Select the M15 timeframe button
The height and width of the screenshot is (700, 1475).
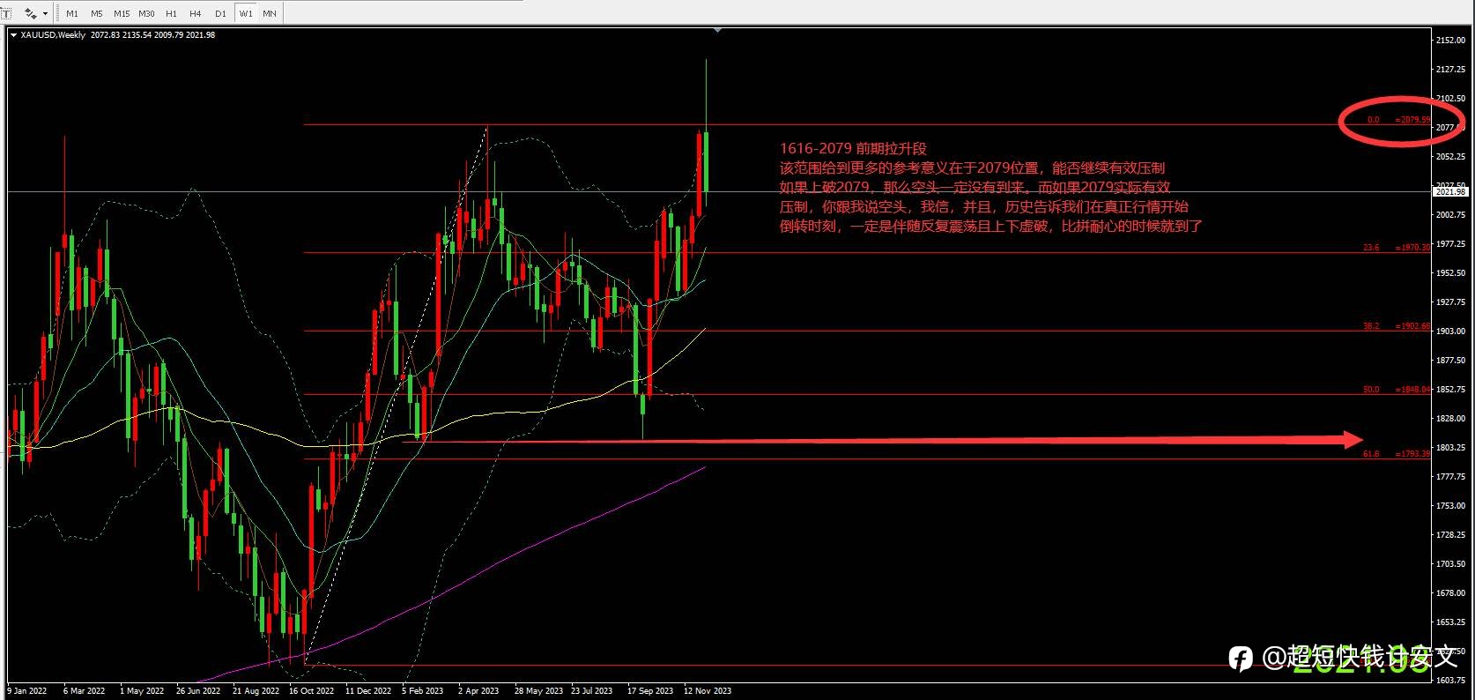[x=122, y=13]
